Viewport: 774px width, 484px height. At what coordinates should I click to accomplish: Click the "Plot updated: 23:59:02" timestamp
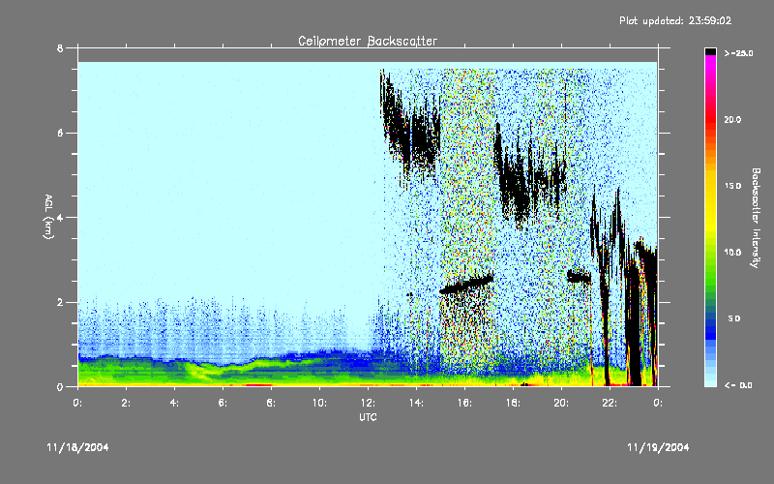pyautogui.click(x=675, y=20)
